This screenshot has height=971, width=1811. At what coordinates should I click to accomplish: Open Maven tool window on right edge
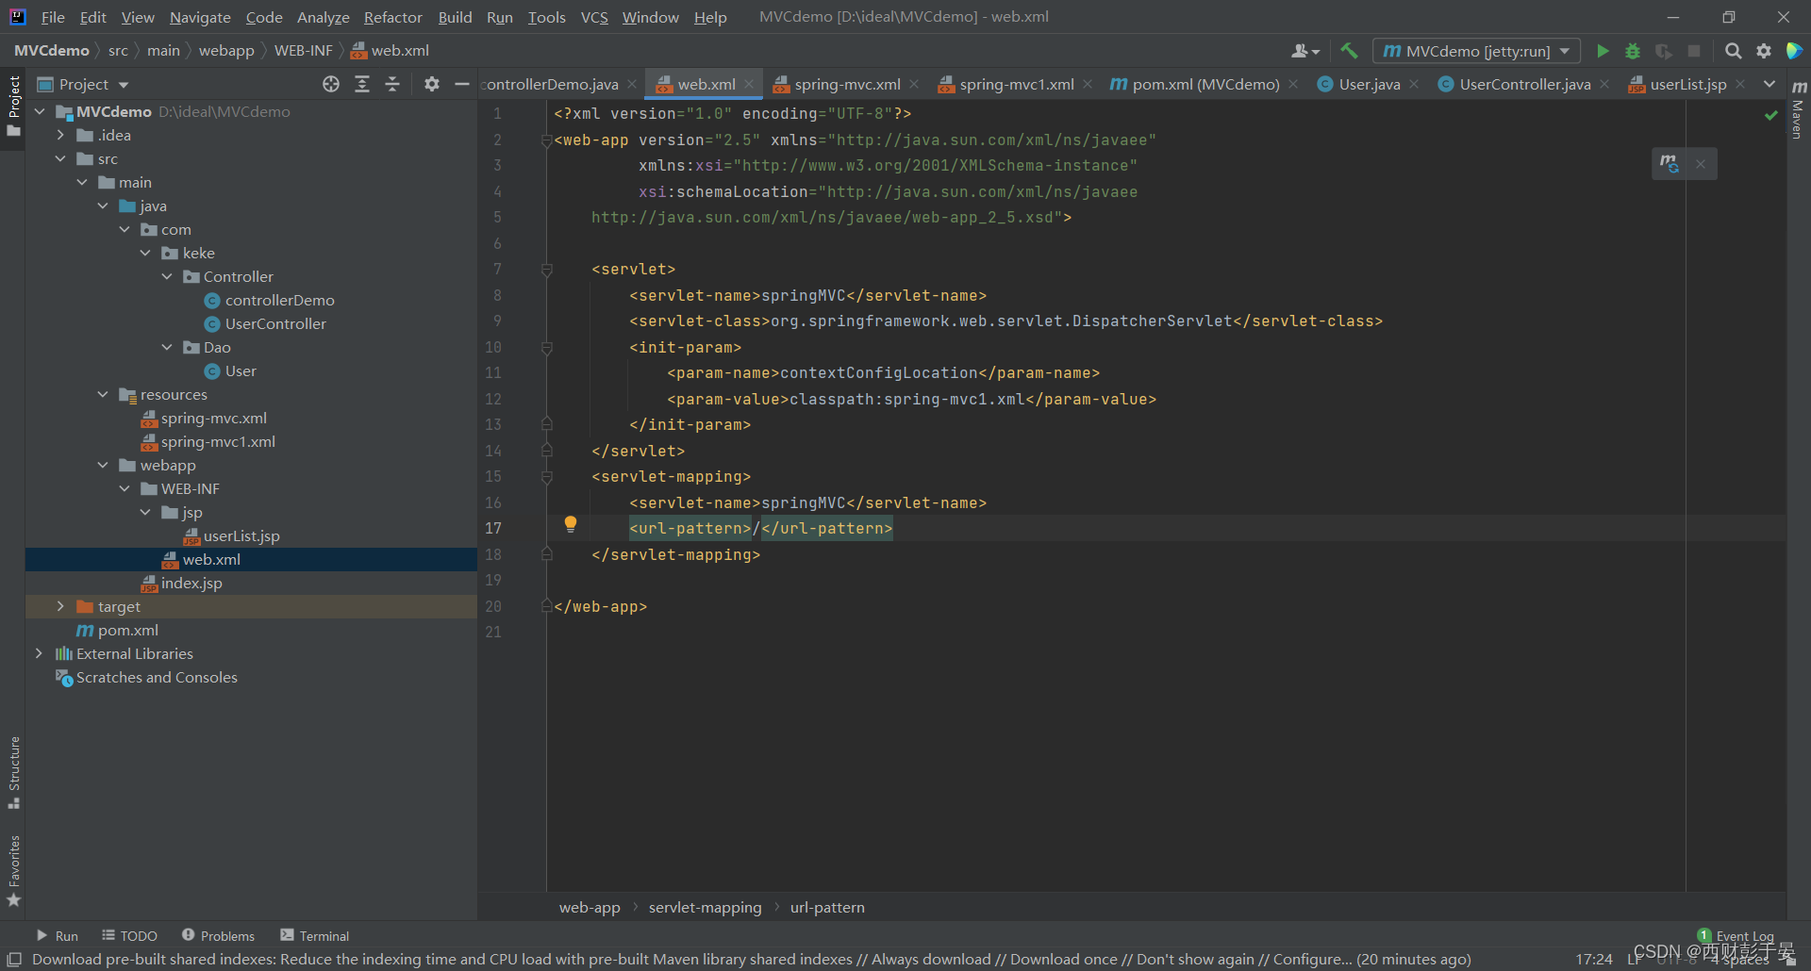[1798, 109]
